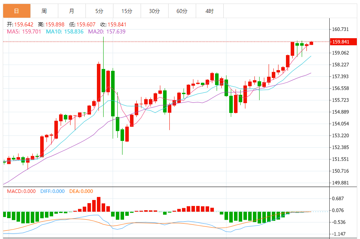This screenshot has height=239, width=360.
Task: Click the 0.076 MACD axis label
Action: [x=338, y=210]
